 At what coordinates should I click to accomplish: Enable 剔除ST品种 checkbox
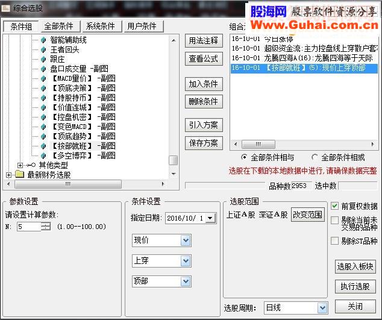tap(335, 241)
